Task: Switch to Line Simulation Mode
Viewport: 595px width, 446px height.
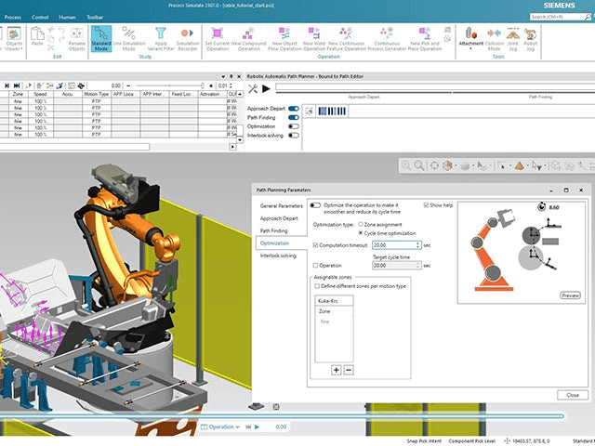Action: pos(129,39)
